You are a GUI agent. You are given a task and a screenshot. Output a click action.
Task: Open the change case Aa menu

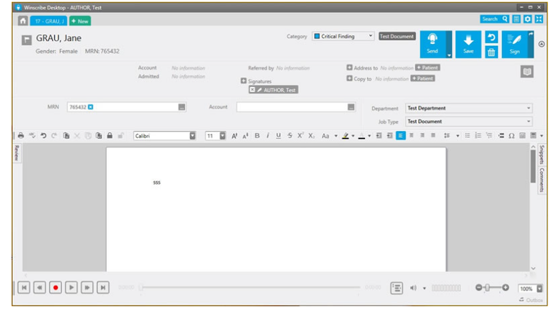(x=325, y=136)
